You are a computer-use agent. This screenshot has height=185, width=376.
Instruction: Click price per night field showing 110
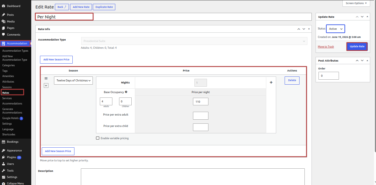pyautogui.click(x=201, y=102)
